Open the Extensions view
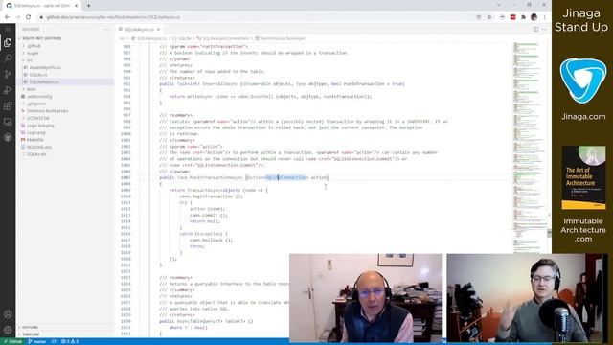This screenshot has width=613, height=345. [x=8, y=106]
